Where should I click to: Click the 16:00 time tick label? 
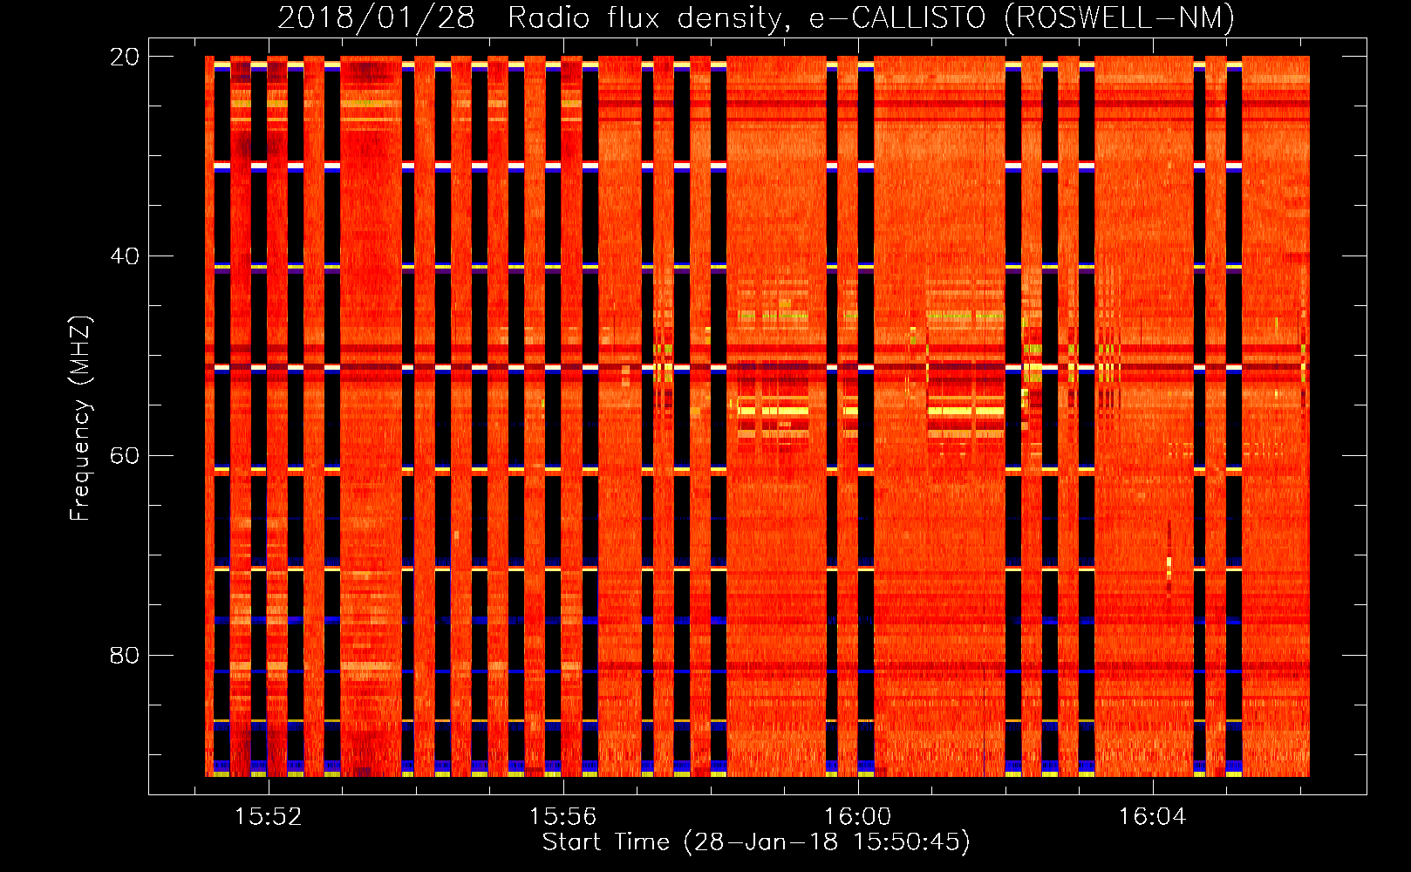point(858,817)
